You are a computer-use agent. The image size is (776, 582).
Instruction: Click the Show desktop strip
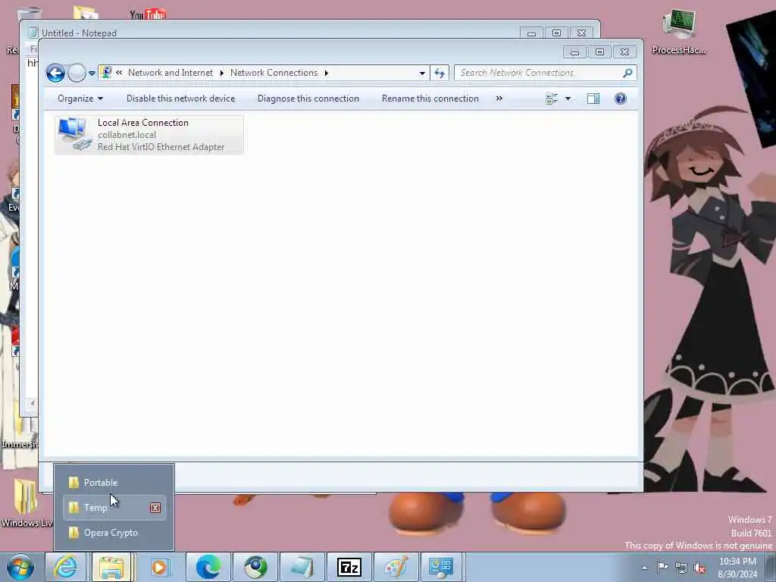pos(771,567)
